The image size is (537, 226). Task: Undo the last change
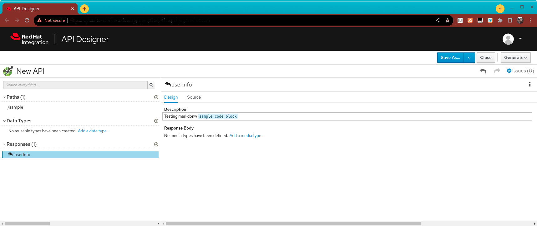click(x=483, y=71)
